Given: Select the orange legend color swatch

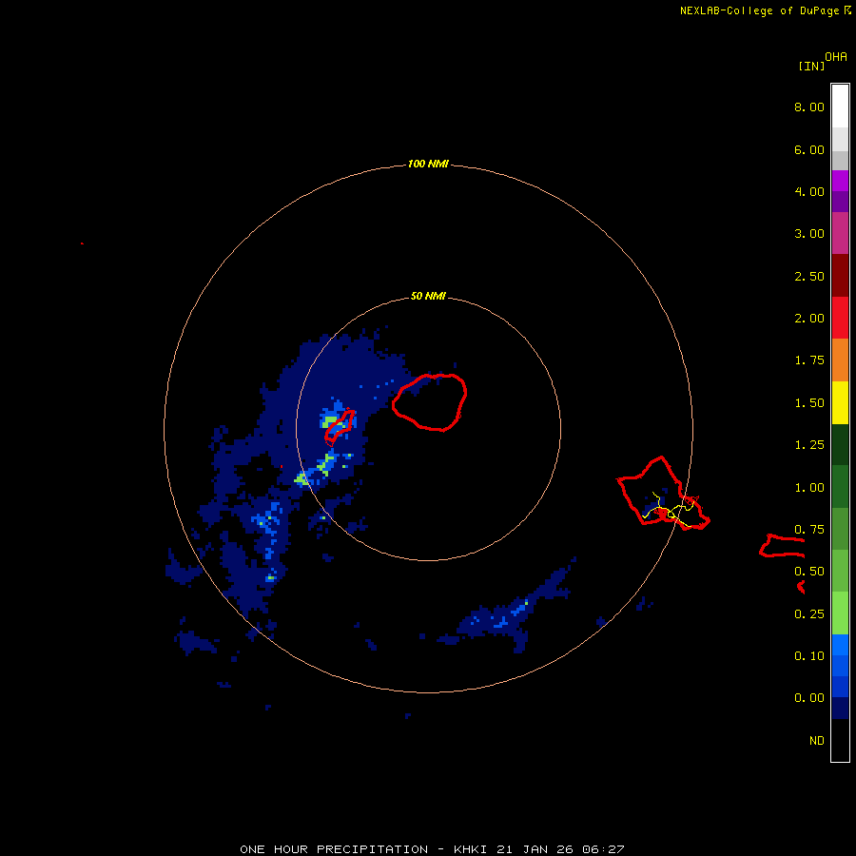Looking at the screenshot, I should [x=840, y=360].
